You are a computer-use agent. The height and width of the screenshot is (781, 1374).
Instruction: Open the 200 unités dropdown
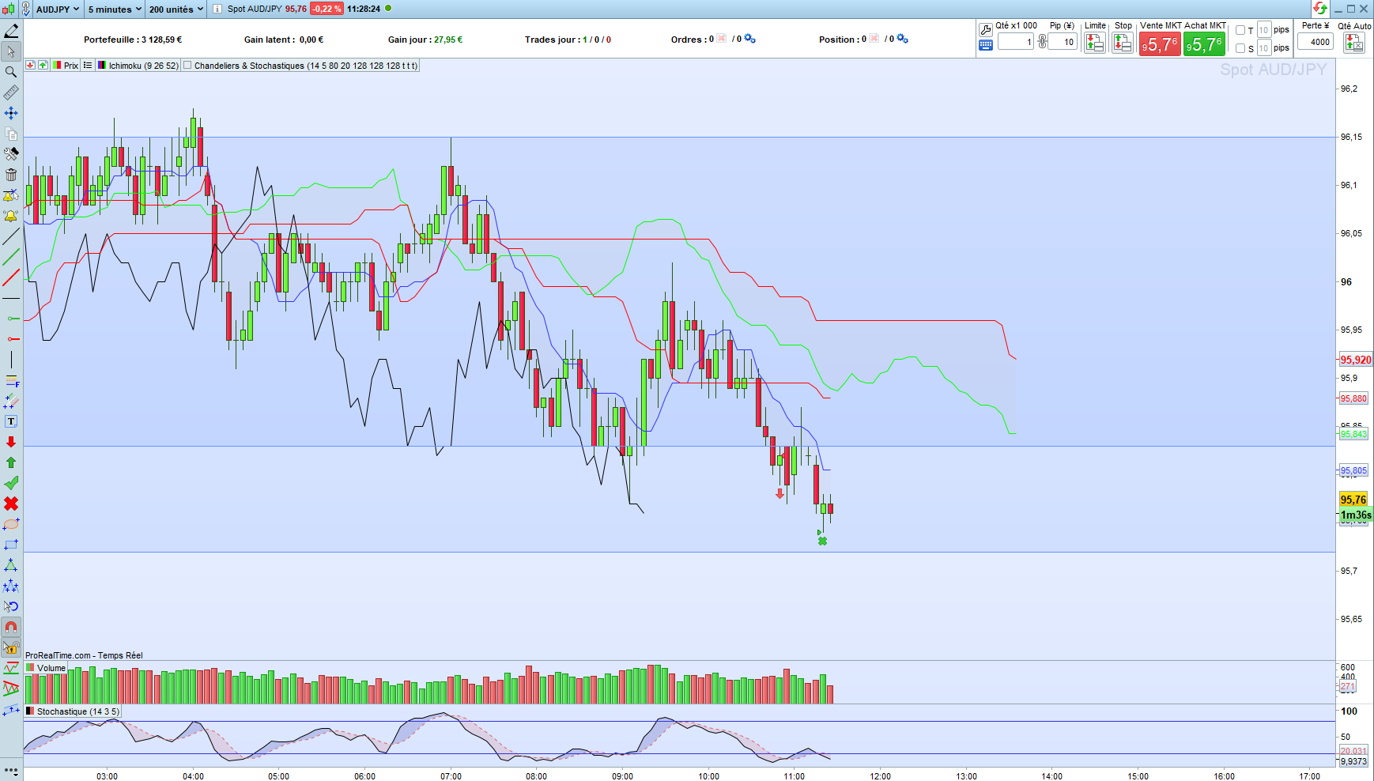[176, 9]
